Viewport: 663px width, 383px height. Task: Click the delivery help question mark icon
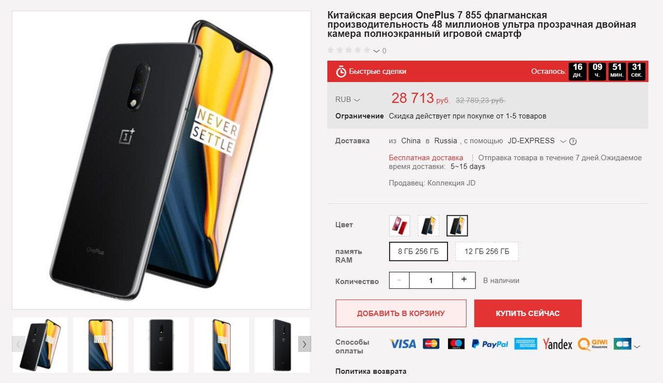[x=573, y=141]
